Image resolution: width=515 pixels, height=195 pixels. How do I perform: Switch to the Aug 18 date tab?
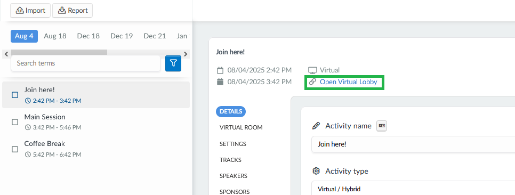click(x=55, y=36)
